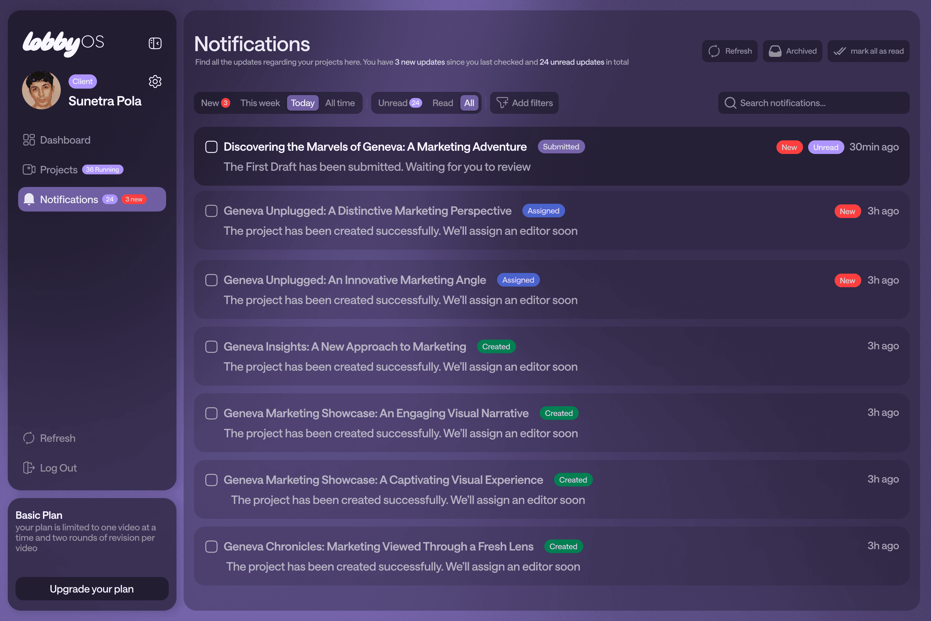Click the search magnifier icon
Viewport: 931px width, 621px height.
point(730,103)
